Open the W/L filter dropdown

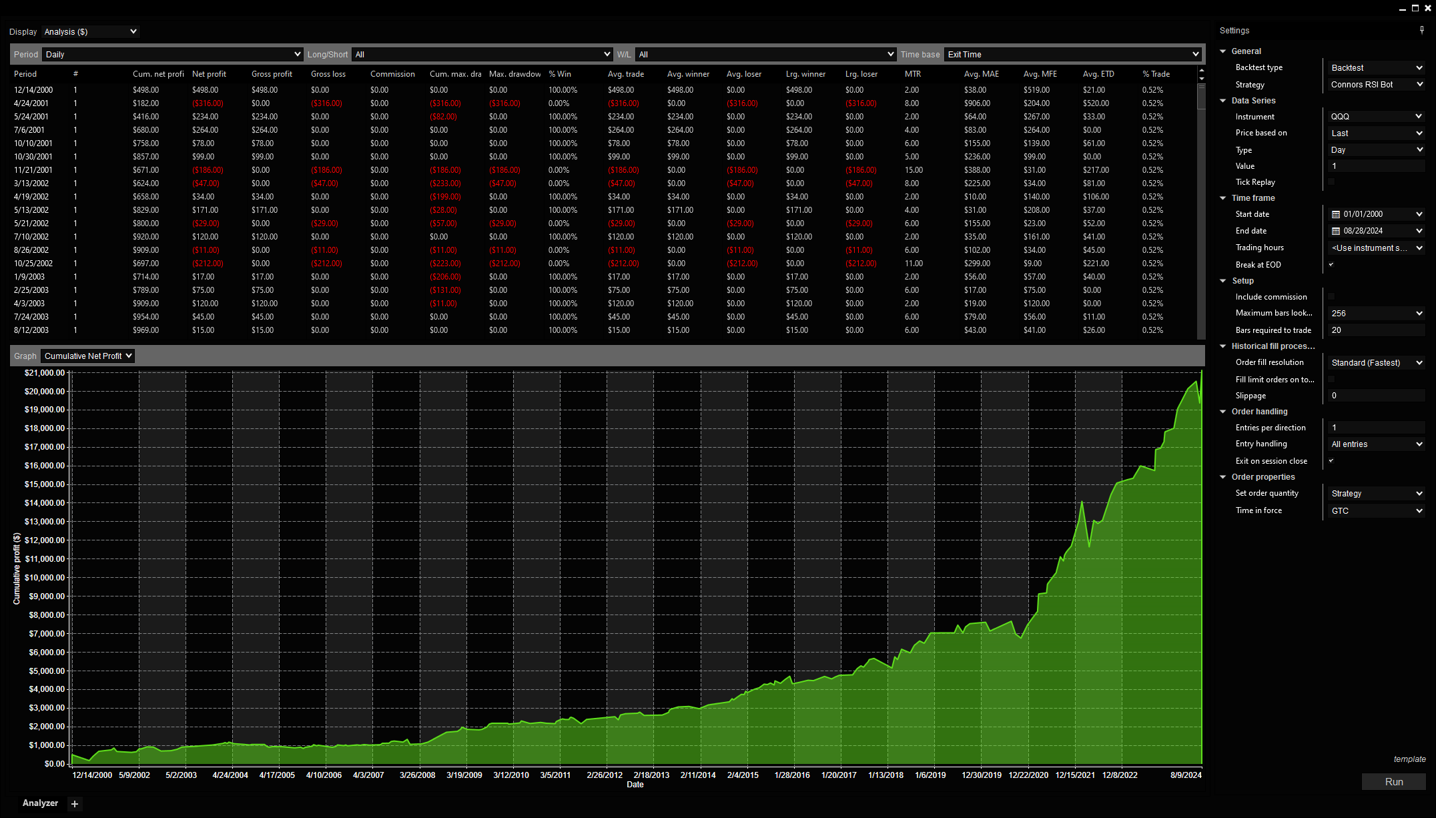[765, 55]
